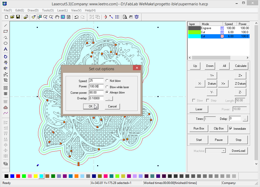Select the Text tool letter A

tap(6, 49)
